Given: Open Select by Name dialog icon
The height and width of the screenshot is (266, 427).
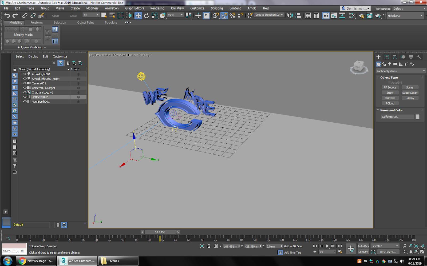Looking at the screenshot, I should click(x=112, y=16).
